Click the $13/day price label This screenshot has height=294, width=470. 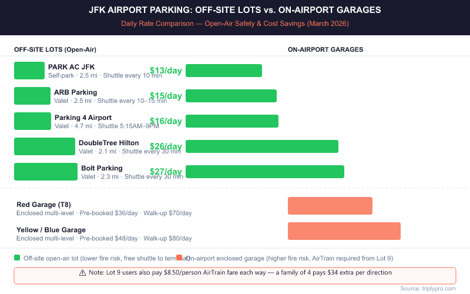[x=166, y=71]
